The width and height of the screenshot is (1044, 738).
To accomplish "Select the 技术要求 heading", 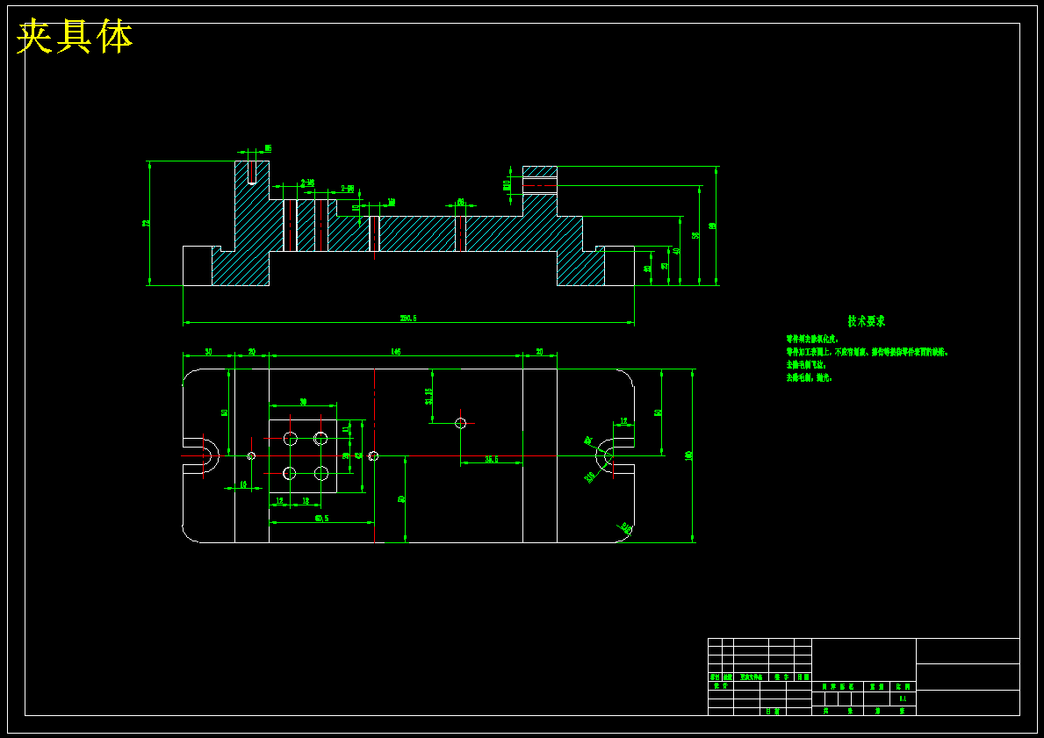I will [x=867, y=321].
